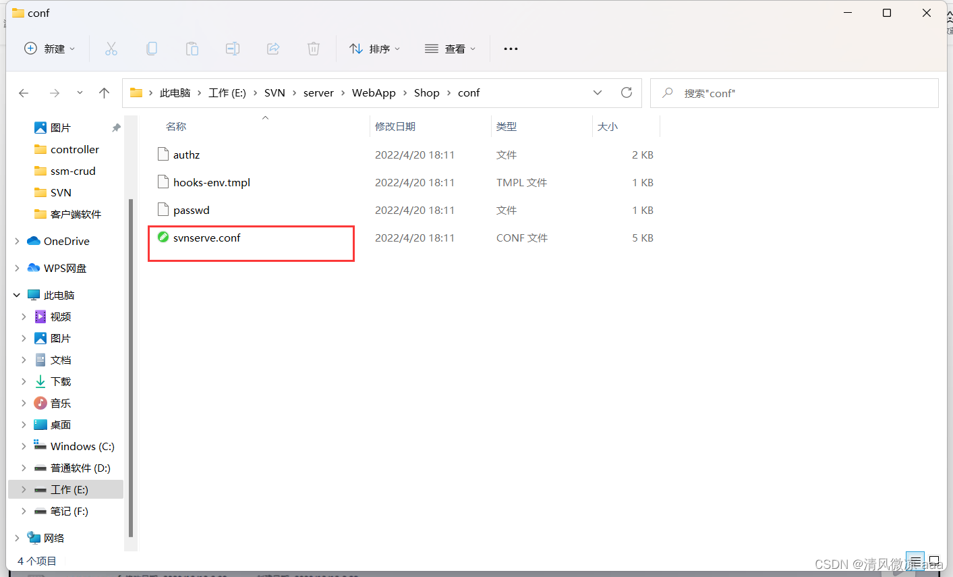Expand the 工作 (E:) drive node
The image size is (953, 577).
[24, 489]
